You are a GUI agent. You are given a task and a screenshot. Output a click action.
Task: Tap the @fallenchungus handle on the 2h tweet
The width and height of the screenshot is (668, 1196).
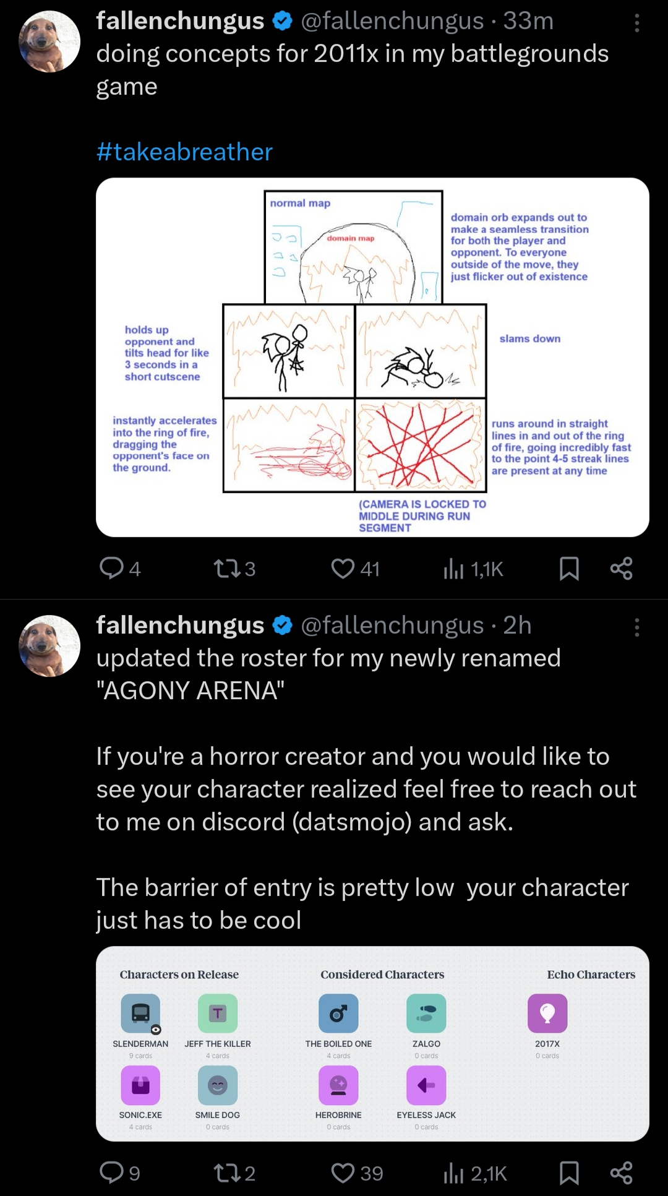point(392,626)
